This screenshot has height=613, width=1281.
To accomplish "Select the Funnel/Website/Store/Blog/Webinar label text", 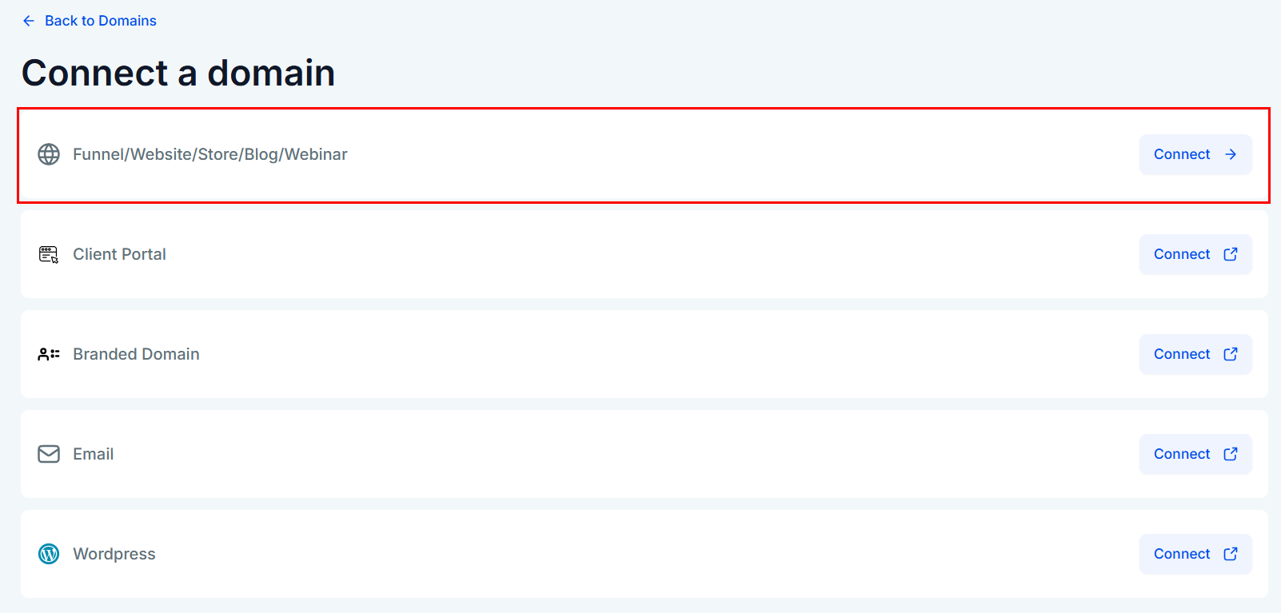I will coord(210,154).
